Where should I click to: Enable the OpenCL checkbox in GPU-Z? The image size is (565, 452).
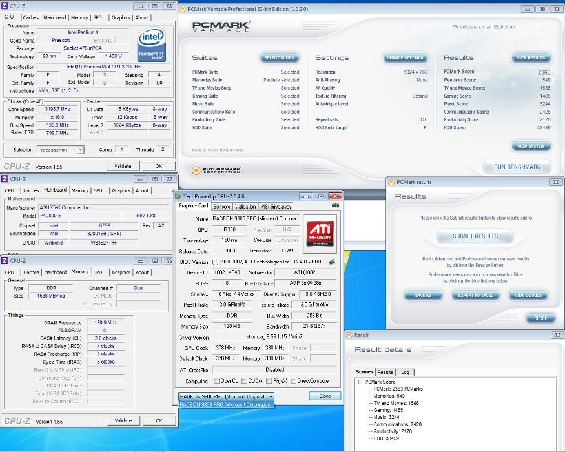click(216, 380)
